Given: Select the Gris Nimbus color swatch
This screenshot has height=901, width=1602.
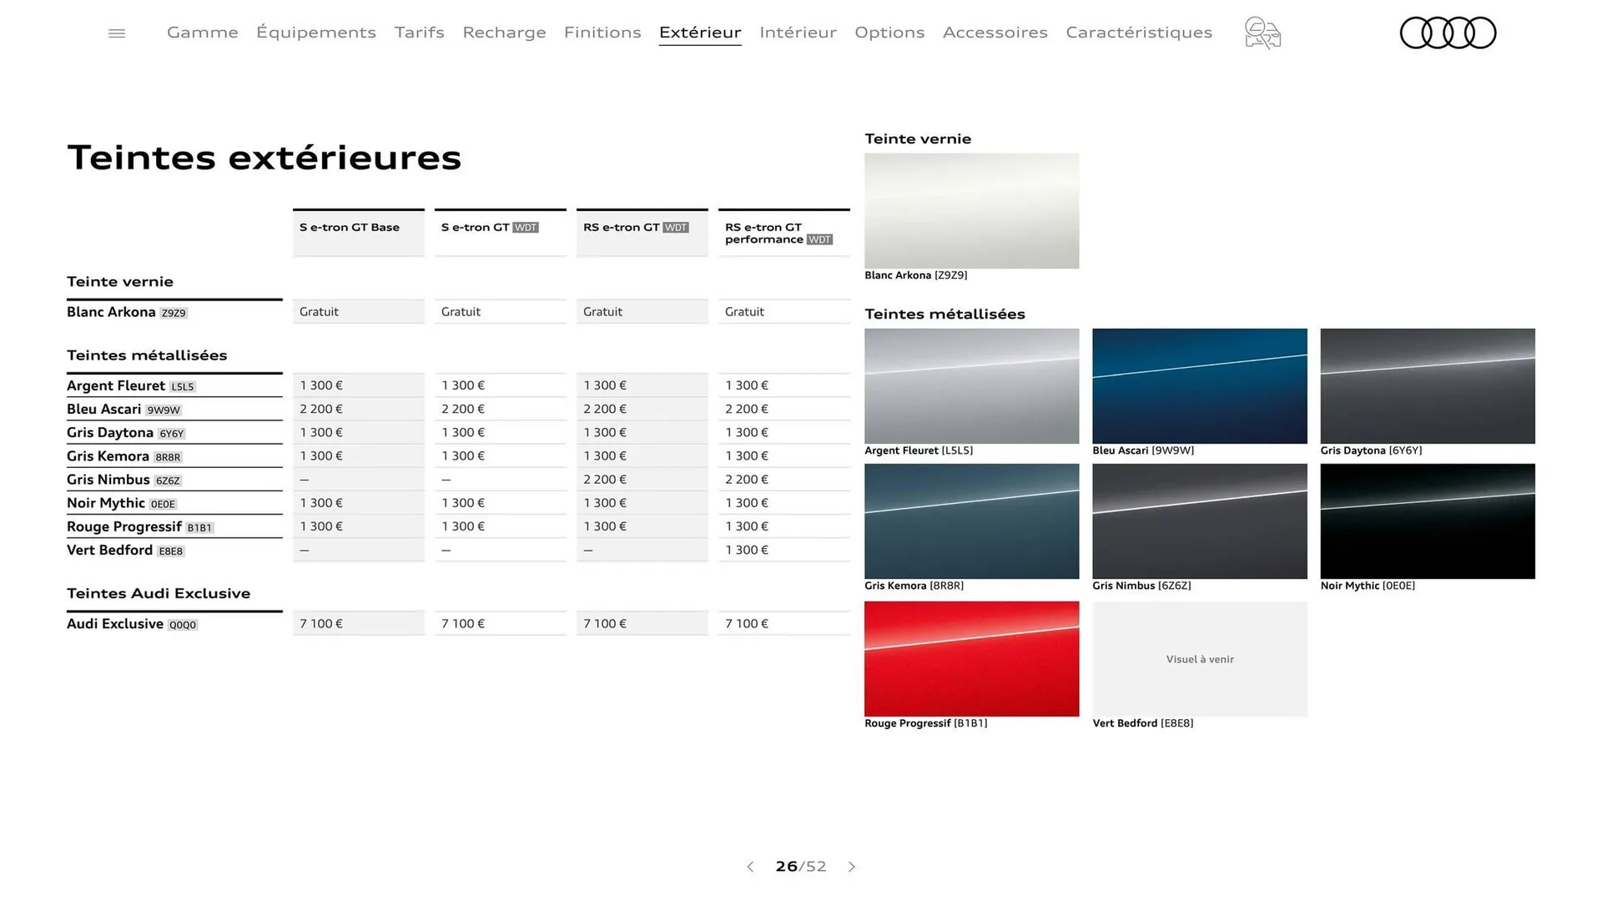Looking at the screenshot, I should pos(1199,521).
